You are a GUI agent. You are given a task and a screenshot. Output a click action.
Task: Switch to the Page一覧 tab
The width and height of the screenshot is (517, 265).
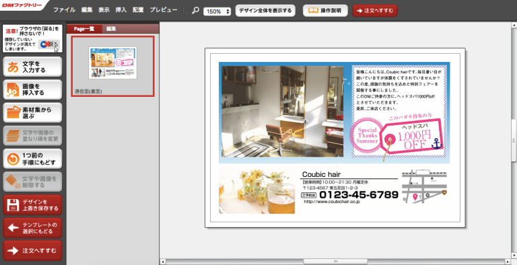84,29
